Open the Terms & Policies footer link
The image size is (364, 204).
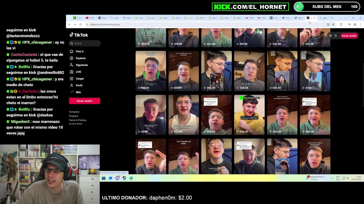pos(78,120)
